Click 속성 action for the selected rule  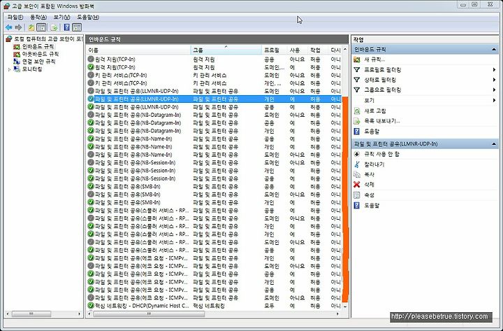(370, 195)
